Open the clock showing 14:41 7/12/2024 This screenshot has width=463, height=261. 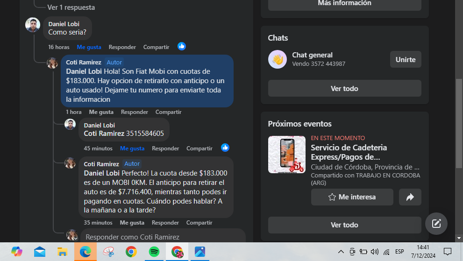pos(423,252)
